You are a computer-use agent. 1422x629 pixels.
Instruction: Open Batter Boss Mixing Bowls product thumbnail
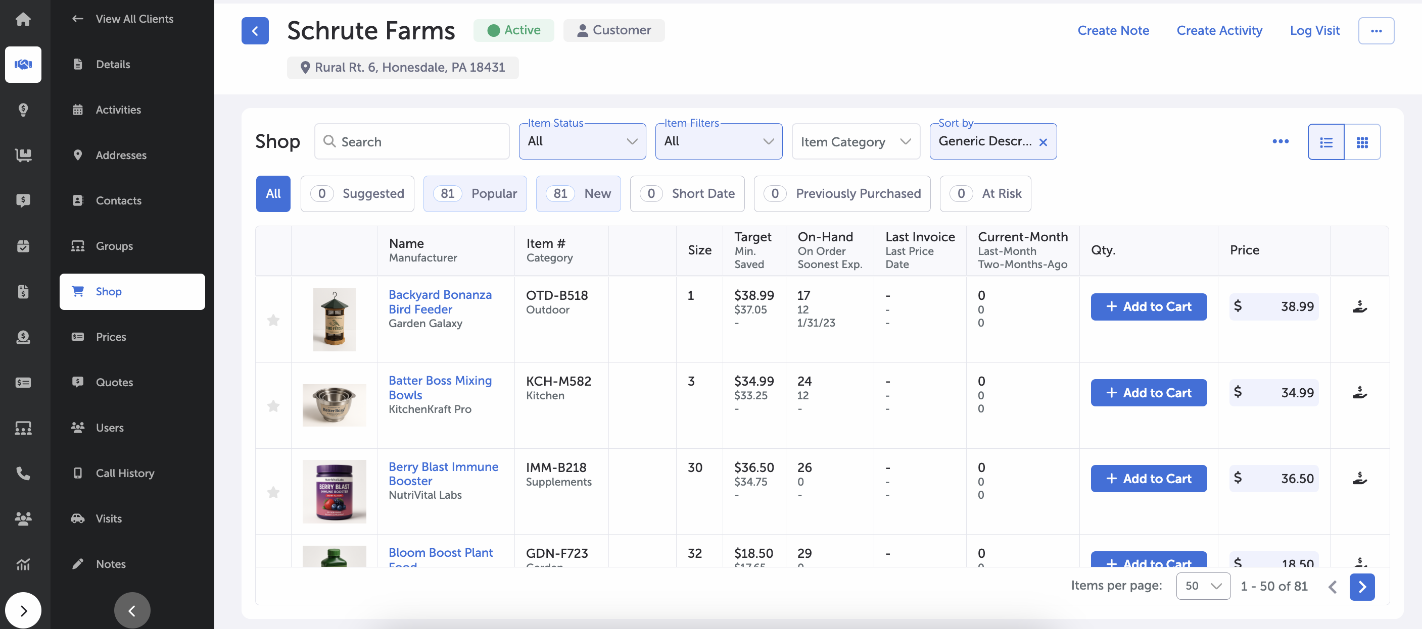[x=334, y=405]
